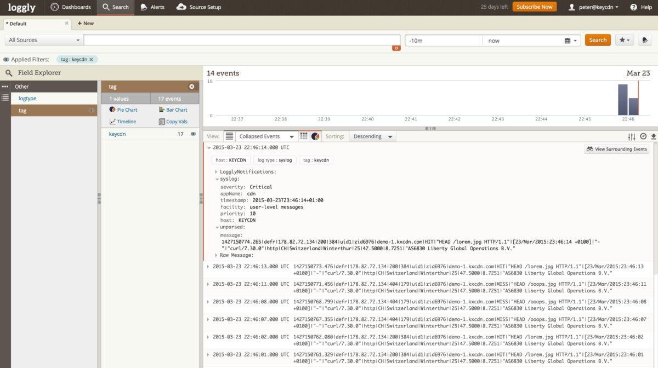This screenshot has height=368, width=658.
Task: Click the checkmark circle icon near download
Action: (642, 136)
